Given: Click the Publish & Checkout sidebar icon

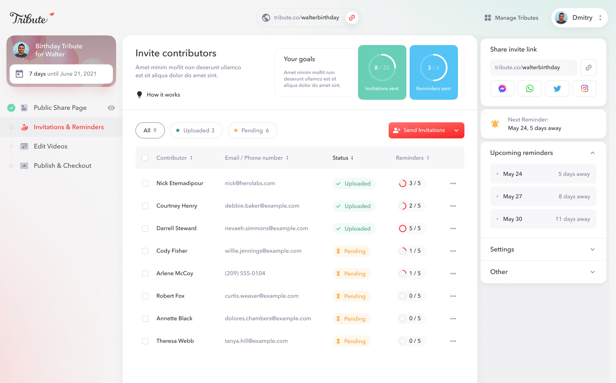Looking at the screenshot, I should coord(24,166).
